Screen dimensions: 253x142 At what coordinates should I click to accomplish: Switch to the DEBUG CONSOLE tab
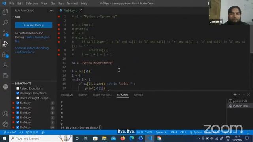(x=102, y=95)
